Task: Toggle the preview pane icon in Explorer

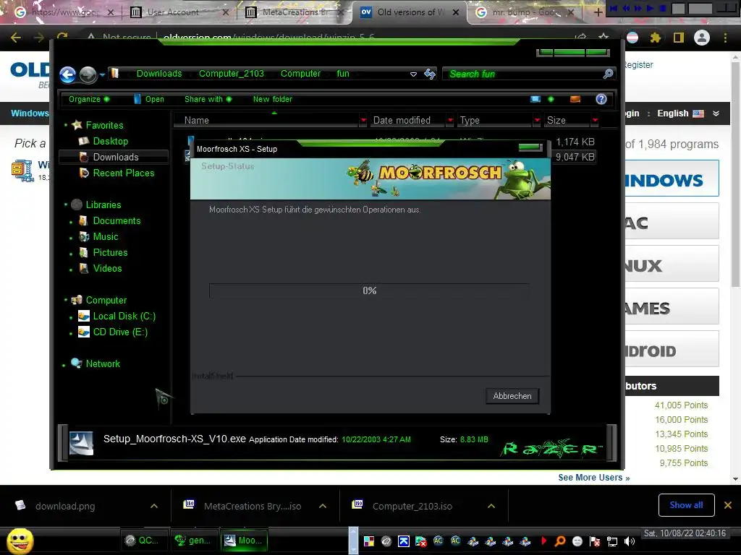Action: pyautogui.click(x=575, y=99)
